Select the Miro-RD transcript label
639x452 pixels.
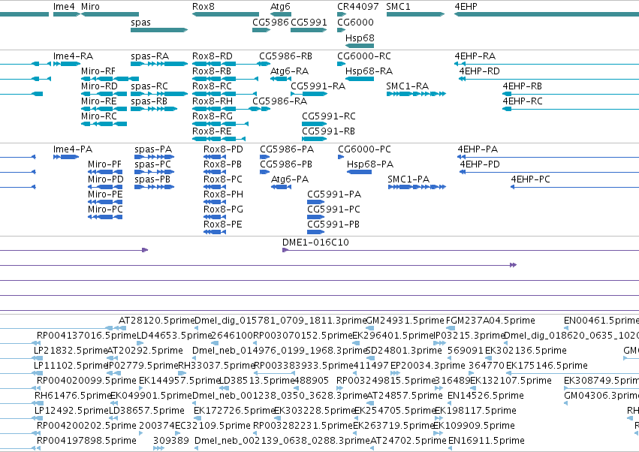coord(99,86)
